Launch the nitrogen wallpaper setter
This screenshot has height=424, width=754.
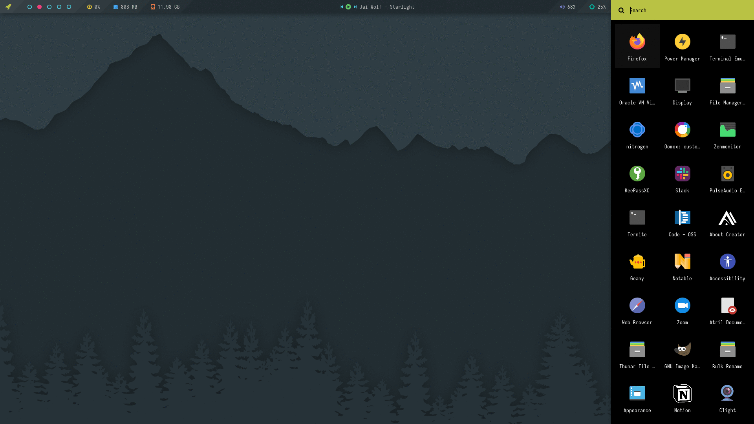(637, 134)
